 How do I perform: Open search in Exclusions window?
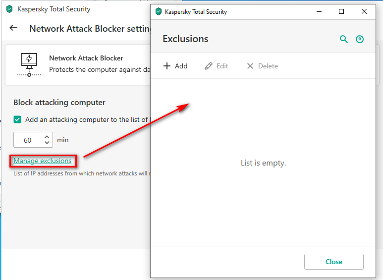click(344, 39)
